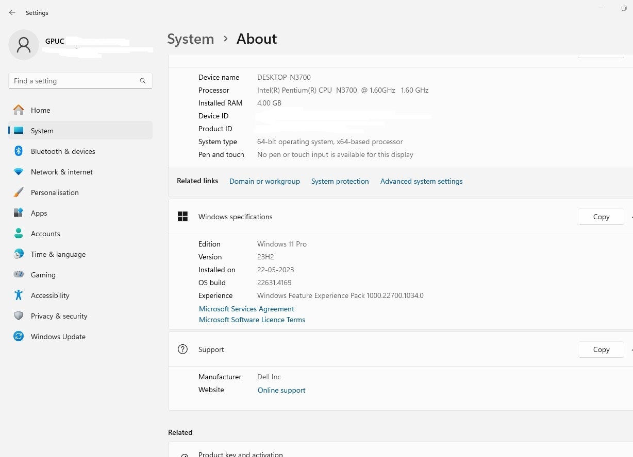
Task: Click the Related links label
Action: [197, 181]
